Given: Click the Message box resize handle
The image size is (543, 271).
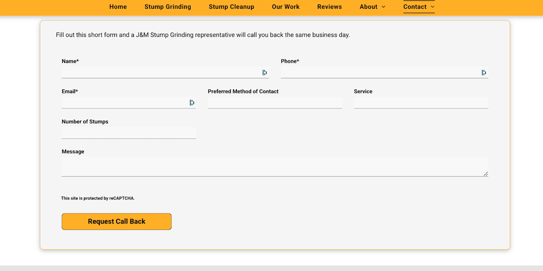Looking at the screenshot, I should pos(486,174).
